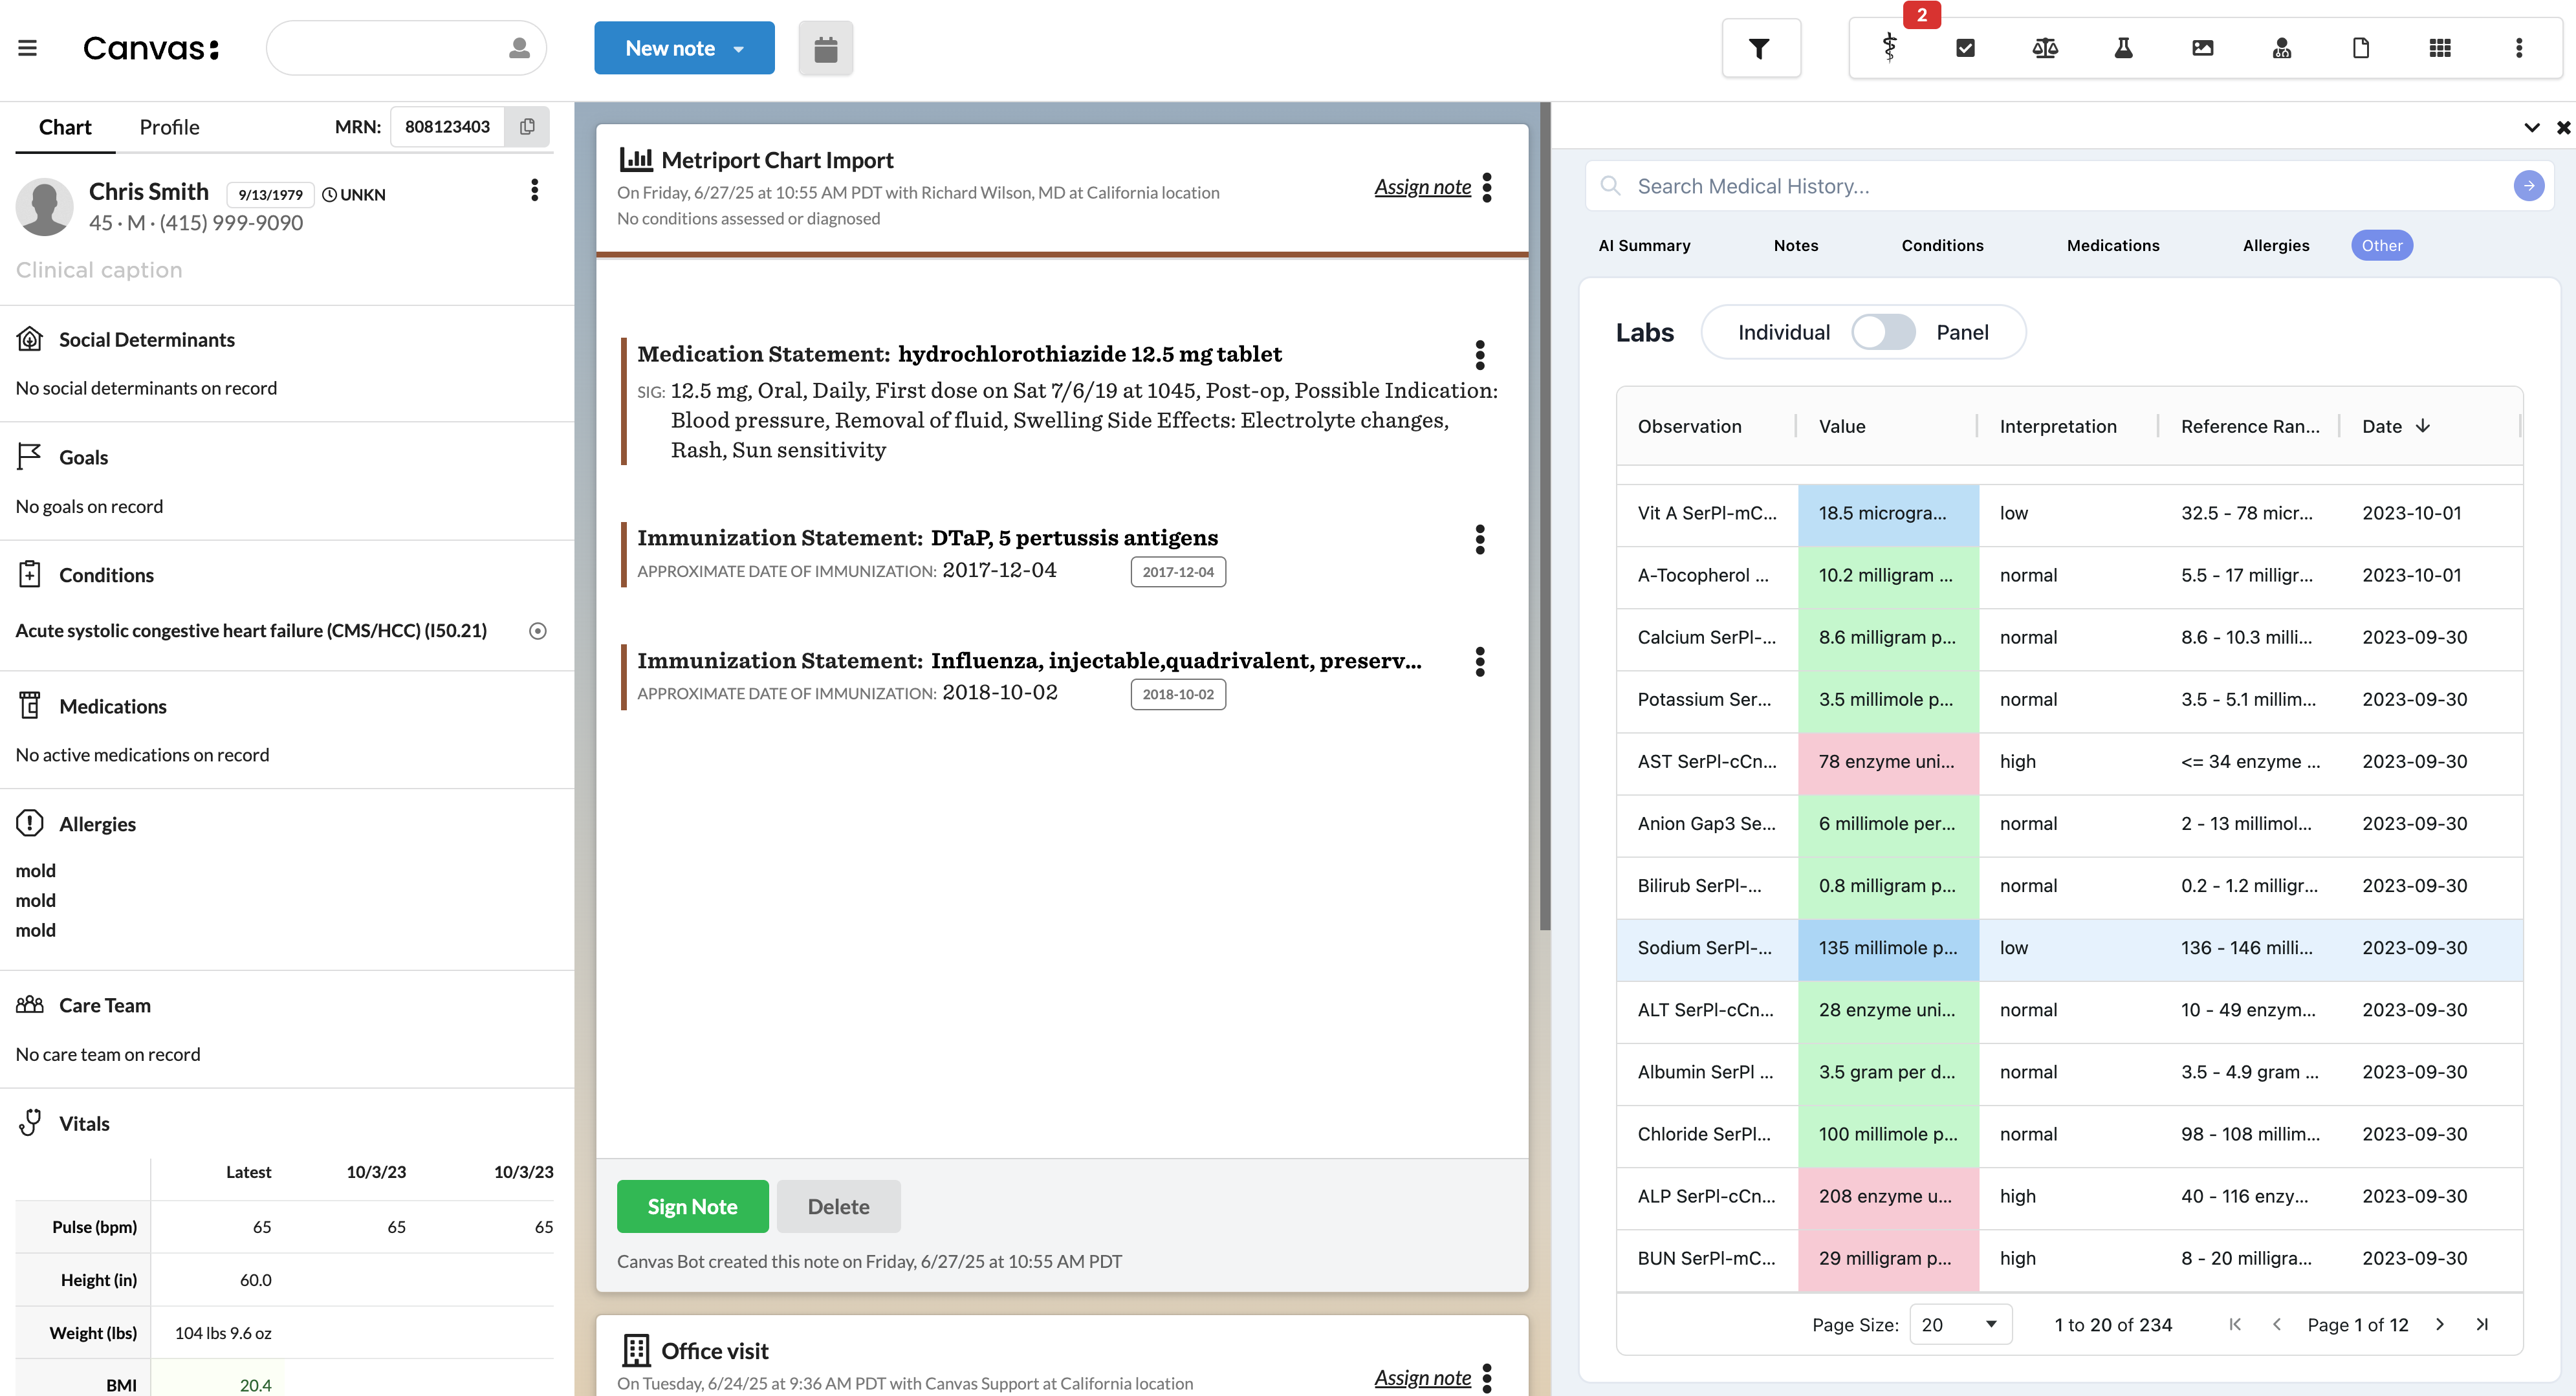This screenshot has width=2576, height=1396.
Task: Click the Search Medical History field
Action: click(2060, 186)
